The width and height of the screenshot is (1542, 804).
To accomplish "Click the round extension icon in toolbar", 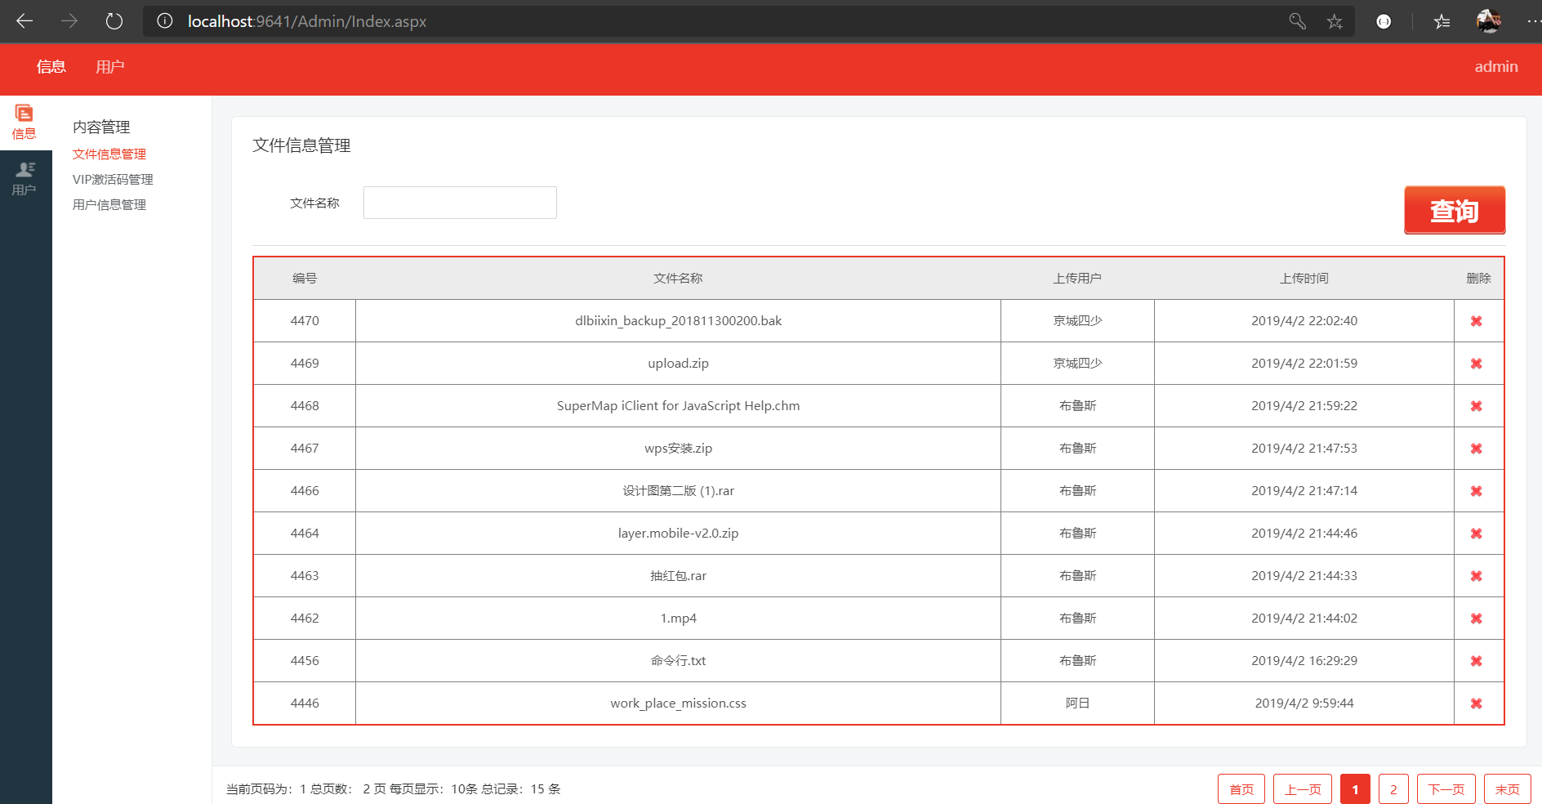I will [1384, 21].
